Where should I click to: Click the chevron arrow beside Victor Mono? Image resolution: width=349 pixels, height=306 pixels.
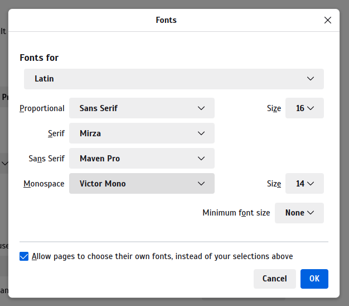coord(201,184)
